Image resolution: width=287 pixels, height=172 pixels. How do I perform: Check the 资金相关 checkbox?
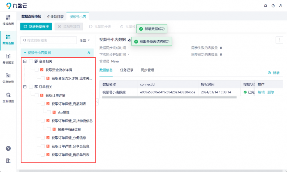point(31,61)
